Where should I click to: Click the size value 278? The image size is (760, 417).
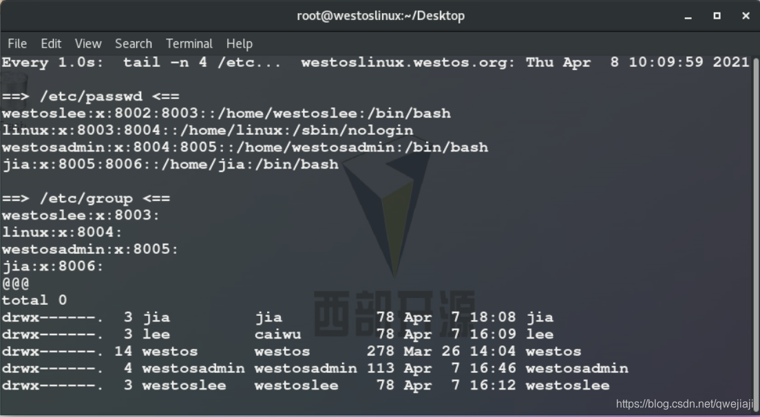[x=381, y=351]
